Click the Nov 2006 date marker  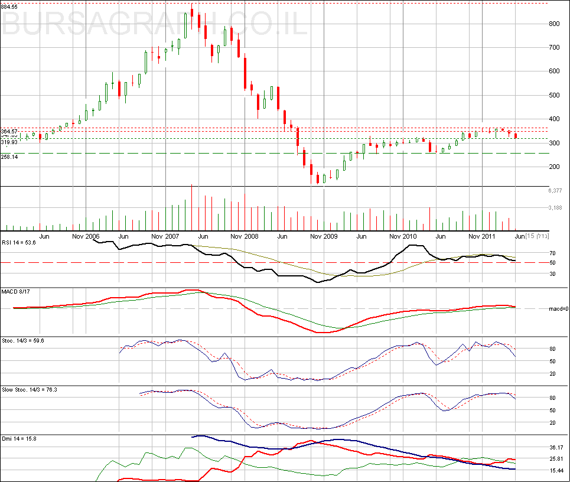(84, 236)
